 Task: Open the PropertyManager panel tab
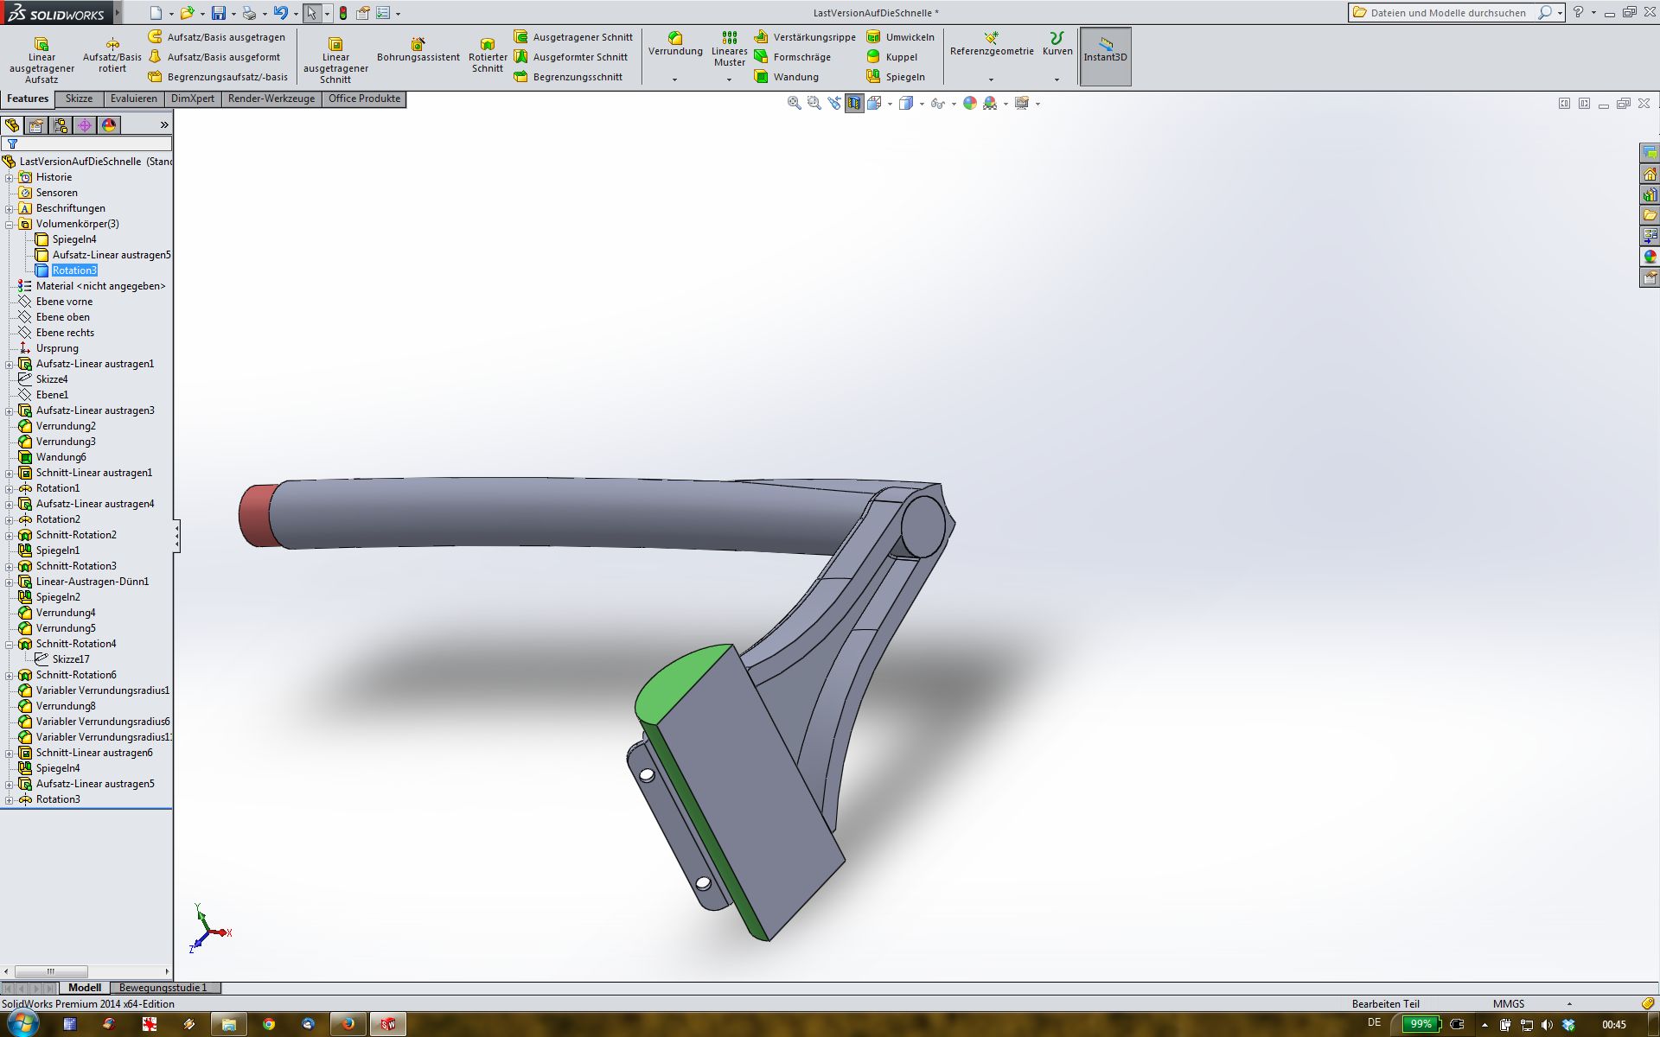pos(36,125)
